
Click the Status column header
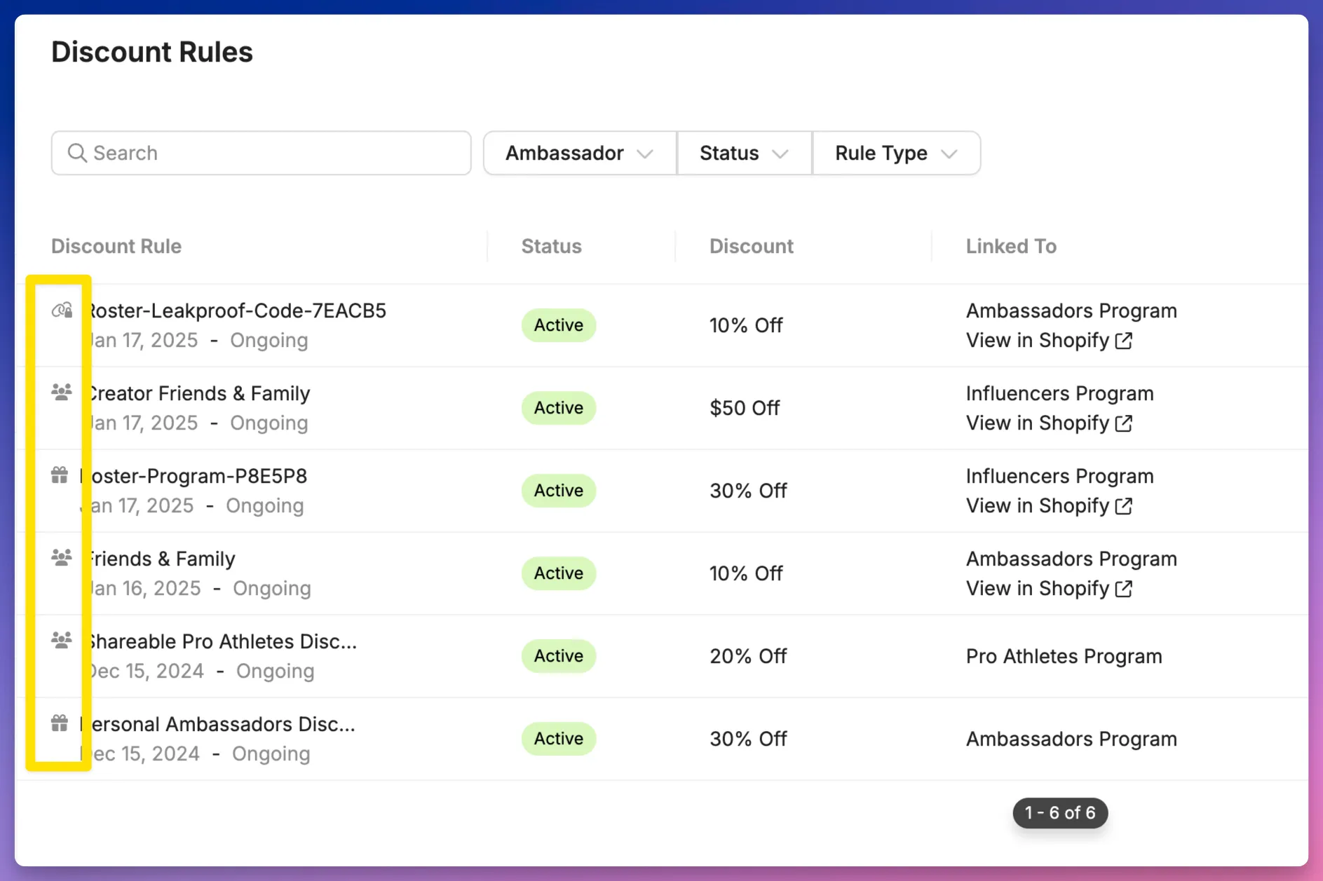(551, 246)
